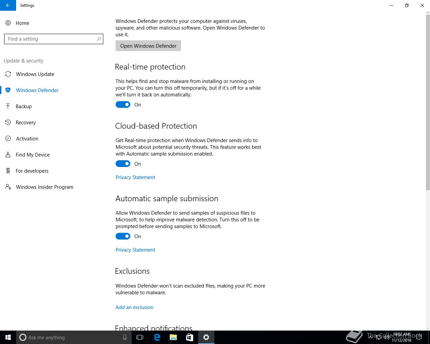Image resolution: width=430 pixels, height=344 pixels.
Task: Click the Automatic sample submission heading
Action: tap(167, 199)
